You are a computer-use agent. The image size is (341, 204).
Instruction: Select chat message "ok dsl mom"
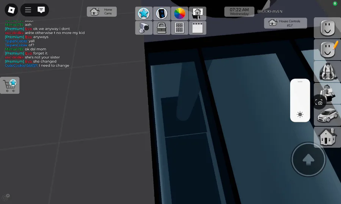(36, 49)
